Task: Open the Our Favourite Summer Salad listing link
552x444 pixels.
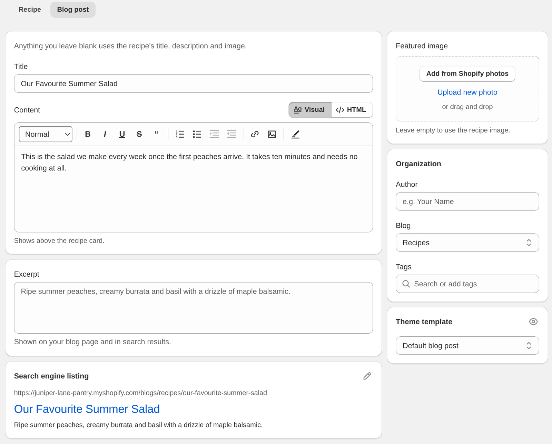Action: point(87,409)
